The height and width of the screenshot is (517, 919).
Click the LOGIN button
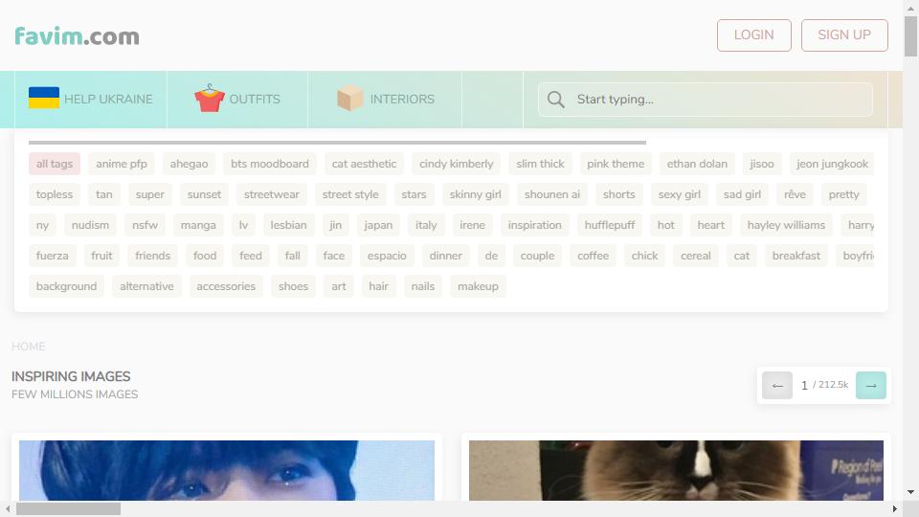coord(753,35)
